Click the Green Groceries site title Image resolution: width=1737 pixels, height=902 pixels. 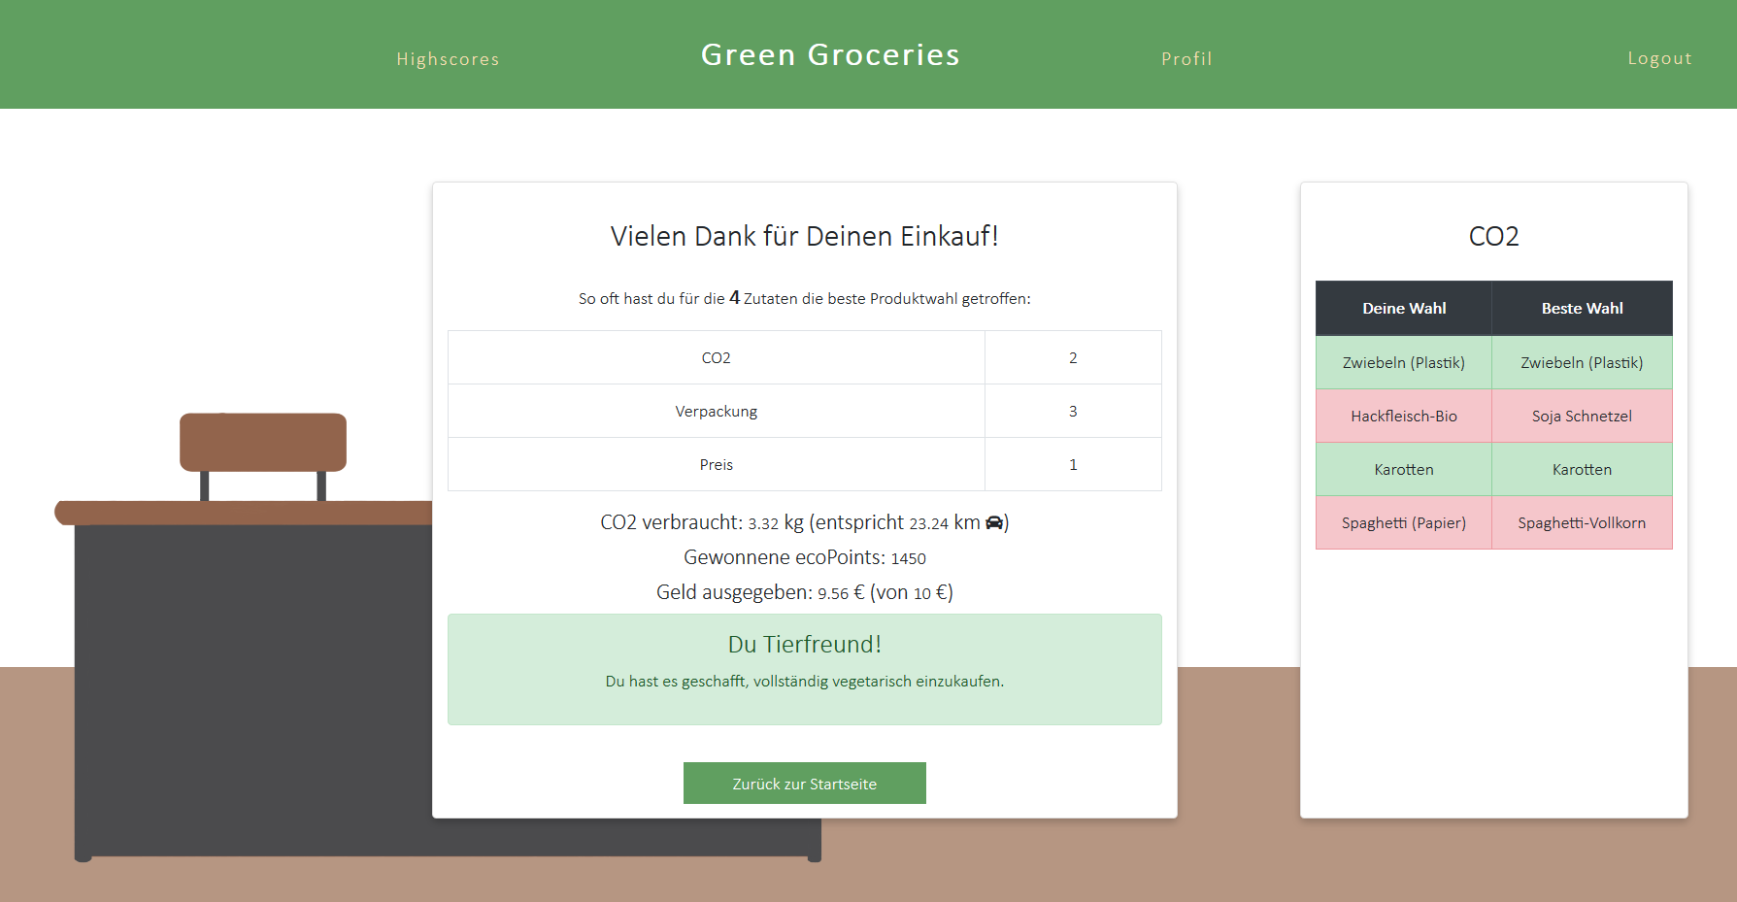830,54
